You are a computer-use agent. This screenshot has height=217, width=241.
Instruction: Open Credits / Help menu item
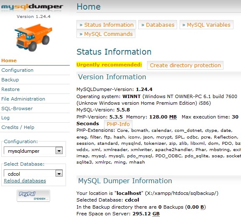[18, 127]
